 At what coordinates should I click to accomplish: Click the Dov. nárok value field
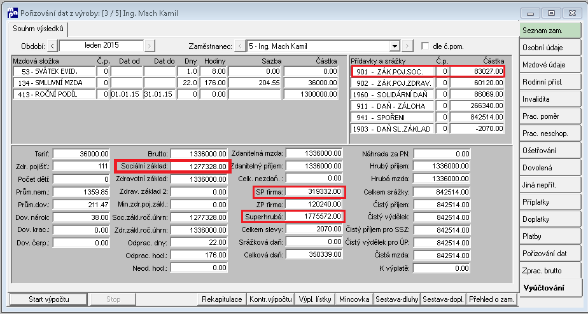click(81, 217)
